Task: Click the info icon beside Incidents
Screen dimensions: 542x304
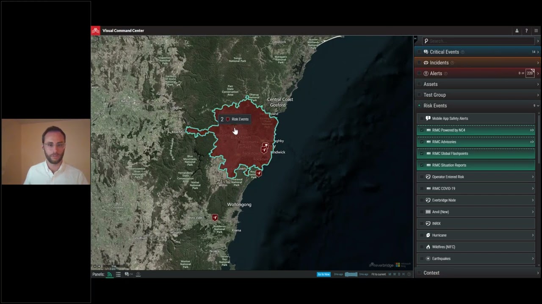Action: click(452, 63)
